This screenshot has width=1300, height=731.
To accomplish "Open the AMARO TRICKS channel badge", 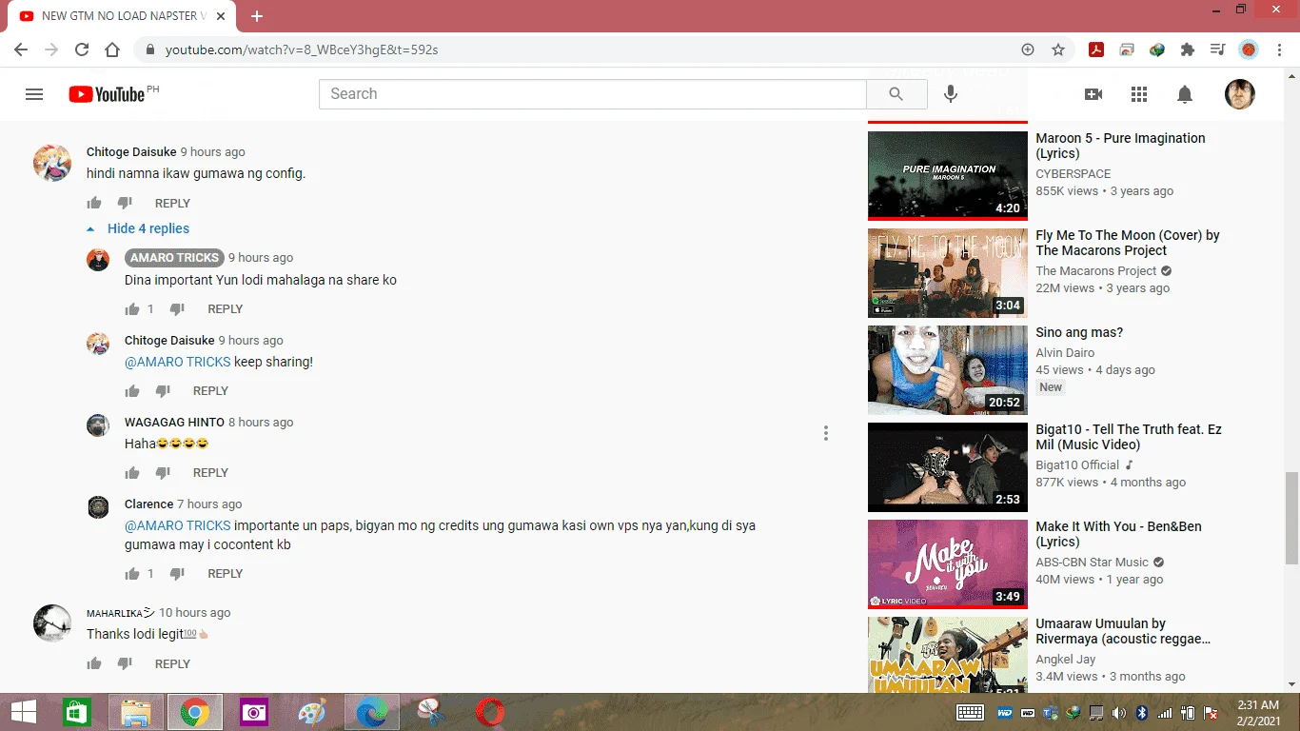I will point(174,258).
